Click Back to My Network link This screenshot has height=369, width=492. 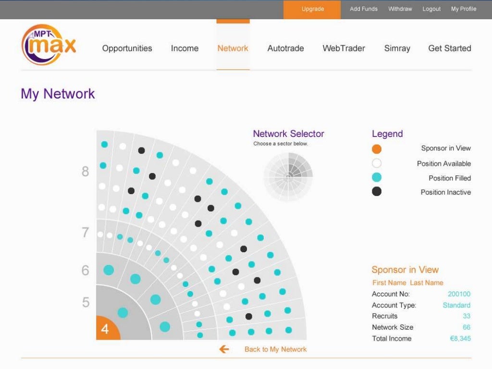[x=275, y=349]
